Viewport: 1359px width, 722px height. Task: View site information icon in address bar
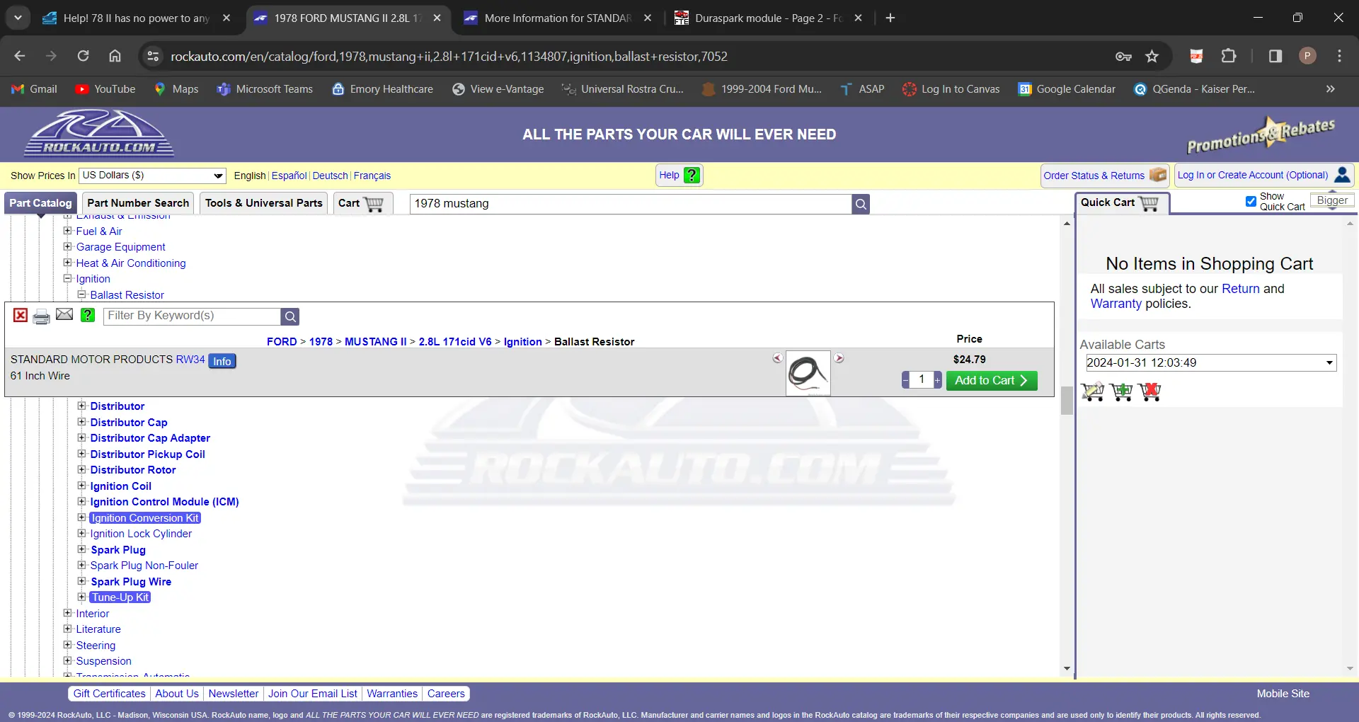153,57
